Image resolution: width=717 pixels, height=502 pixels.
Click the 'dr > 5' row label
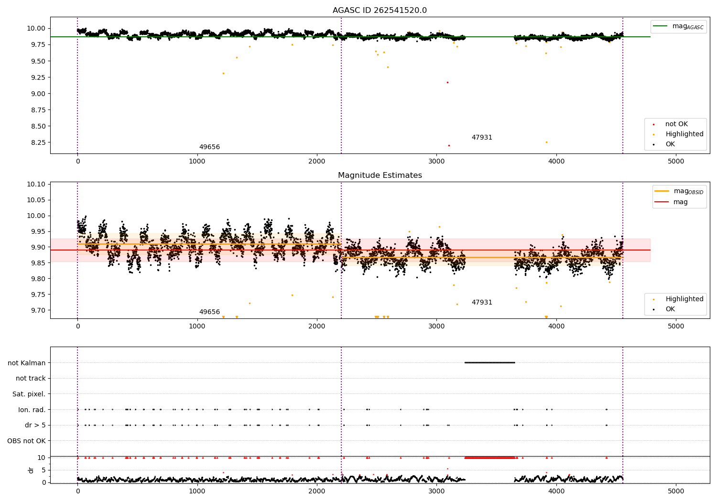[35, 425]
